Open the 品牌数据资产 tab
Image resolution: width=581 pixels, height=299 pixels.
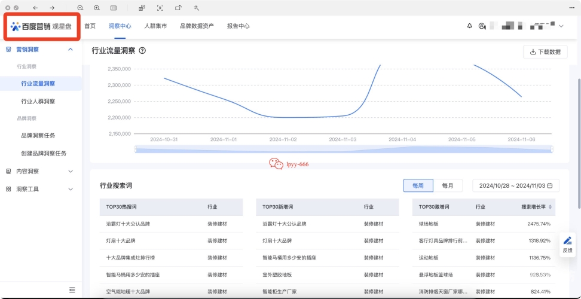click(x=197, y=26)
